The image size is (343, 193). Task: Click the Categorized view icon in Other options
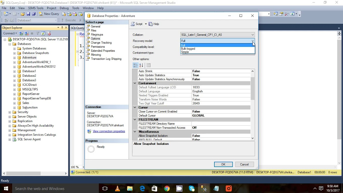click(x=136, y=65)
